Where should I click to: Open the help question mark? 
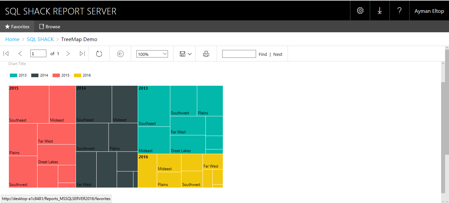pos(399,11)
